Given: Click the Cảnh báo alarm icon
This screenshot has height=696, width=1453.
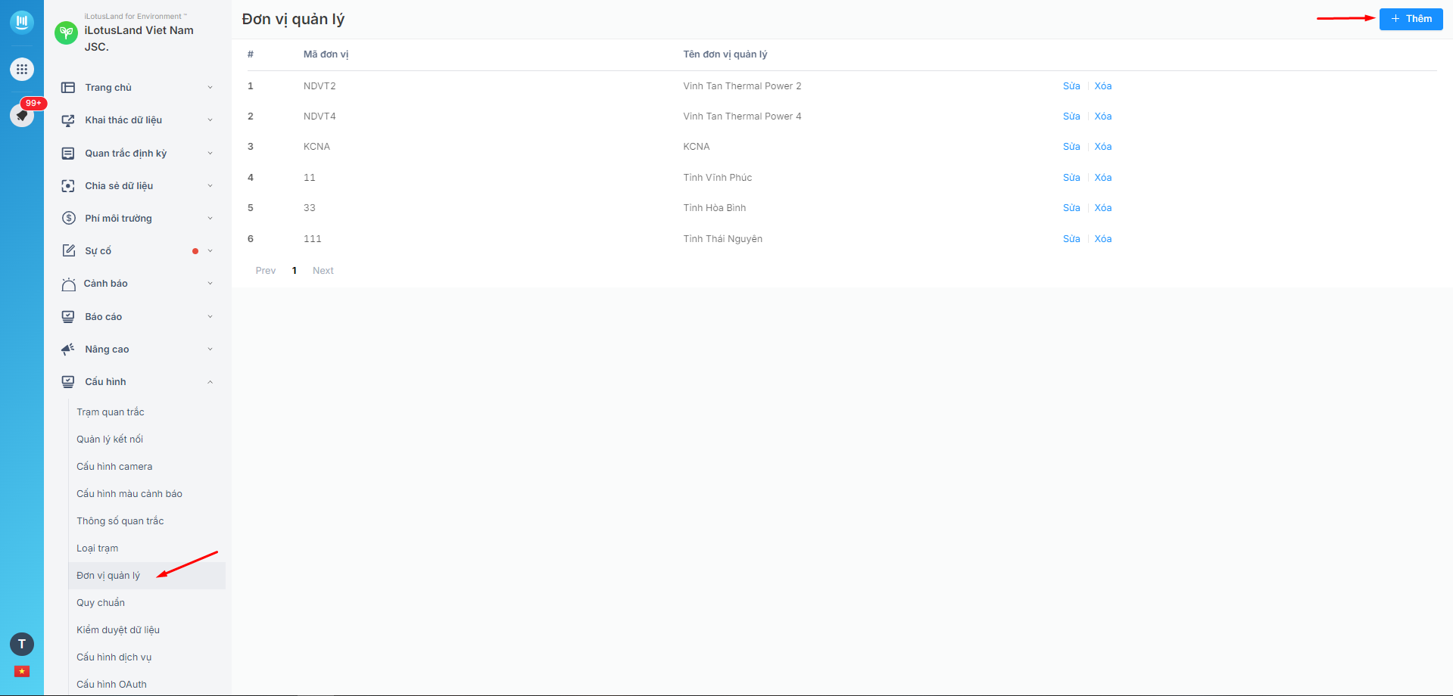Looking at the screenshot, I should pos(68,284).
